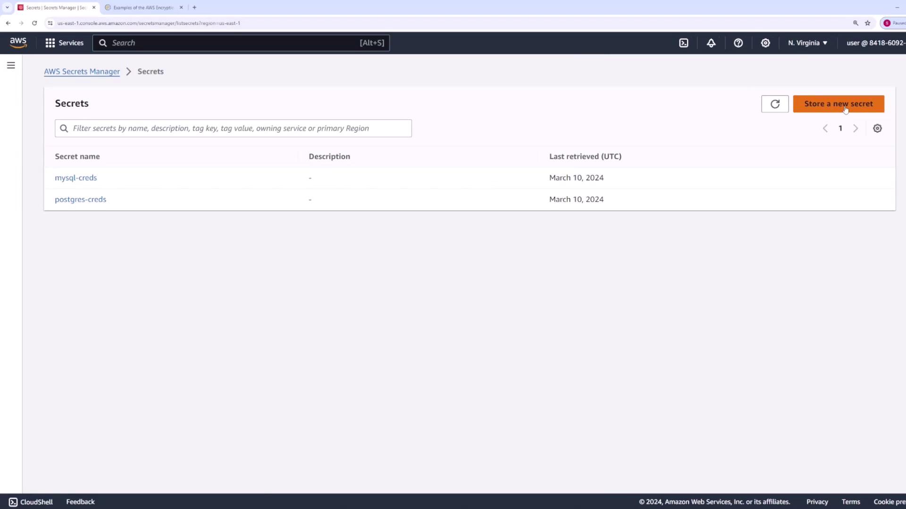906x509 pixels.
Task: Open CloudShell icon in top navigation bar
Action: [683, 43]
